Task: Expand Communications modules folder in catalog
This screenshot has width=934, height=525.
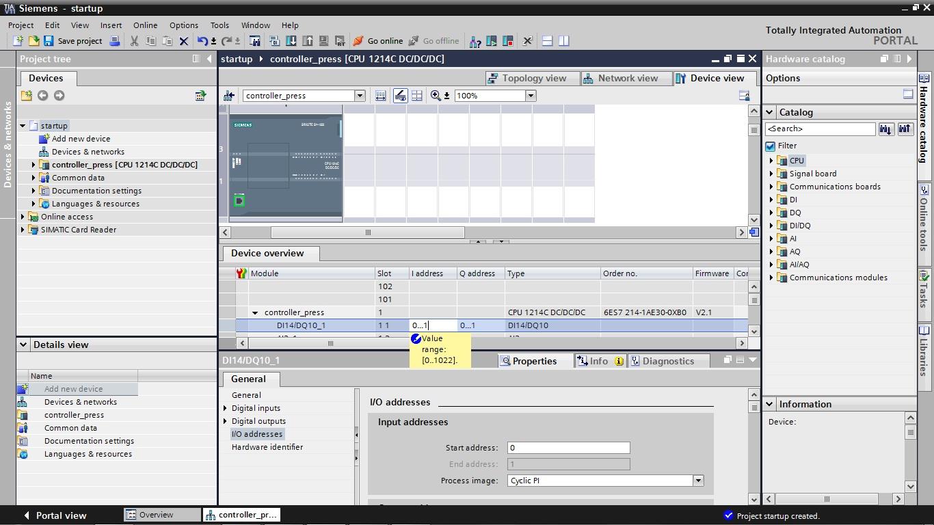Action: point(771,278)
